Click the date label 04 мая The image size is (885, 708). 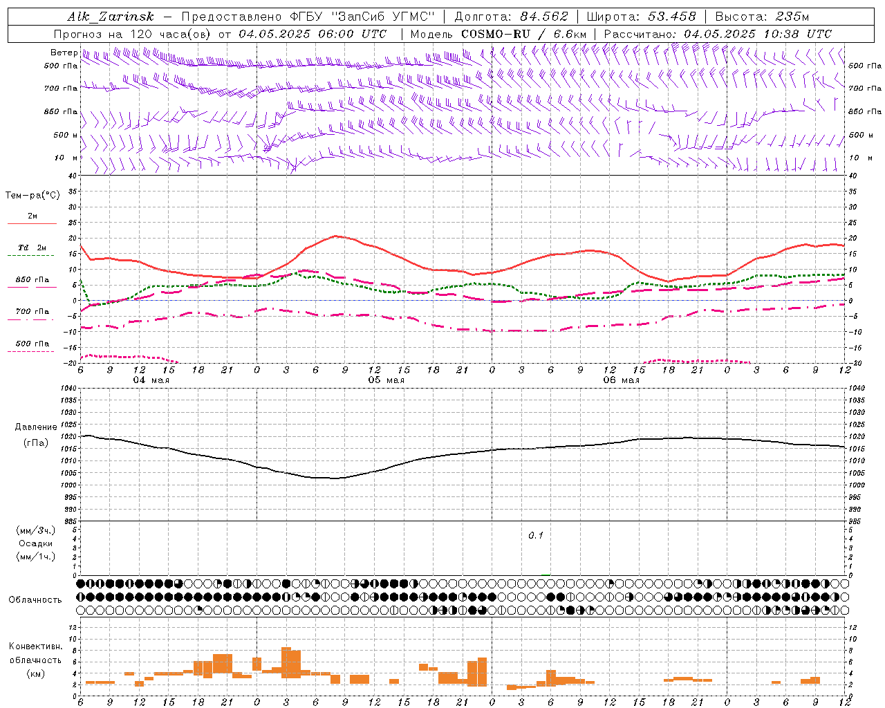151,380
